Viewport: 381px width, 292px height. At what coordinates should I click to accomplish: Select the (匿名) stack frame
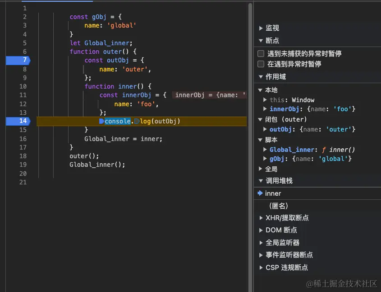coord(280,206)
